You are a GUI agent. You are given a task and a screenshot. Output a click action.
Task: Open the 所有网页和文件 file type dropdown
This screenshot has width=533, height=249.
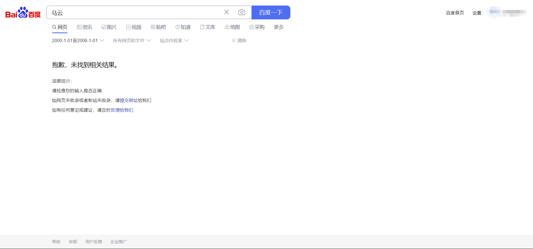pos(132,41)
